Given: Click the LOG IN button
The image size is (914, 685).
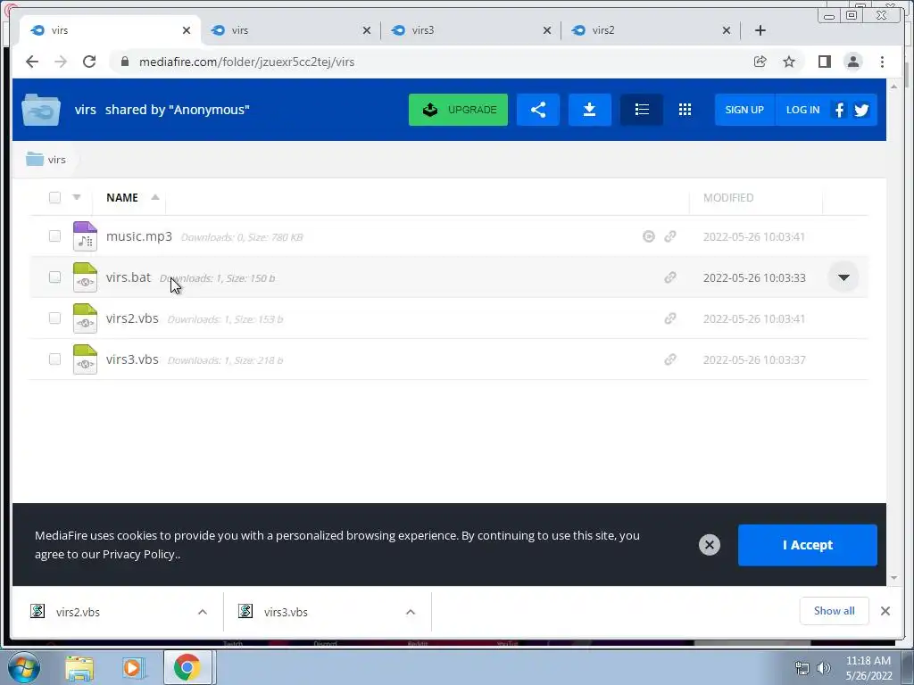Looking at the screenshot, I should (x=802, y=110).
